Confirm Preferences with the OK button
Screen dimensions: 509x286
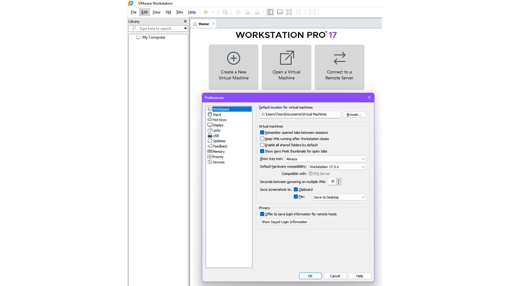coord(310,276)
